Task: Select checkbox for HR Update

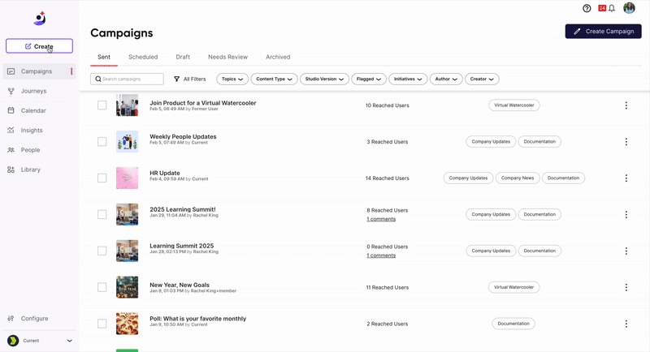Action: pos(102,178)
